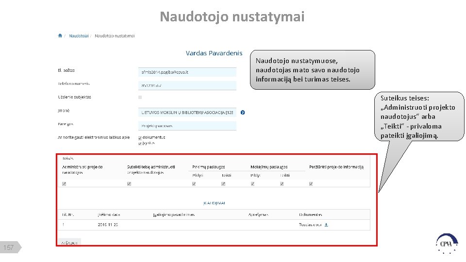The height and width of the screenshot is (262, 466).
Task: Toggle Mokėjimų paslaugos Pildyti checkbox
Action: (x=252, y=184)
